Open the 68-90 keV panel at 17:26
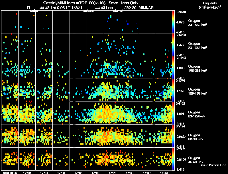 tap(112, 136)
